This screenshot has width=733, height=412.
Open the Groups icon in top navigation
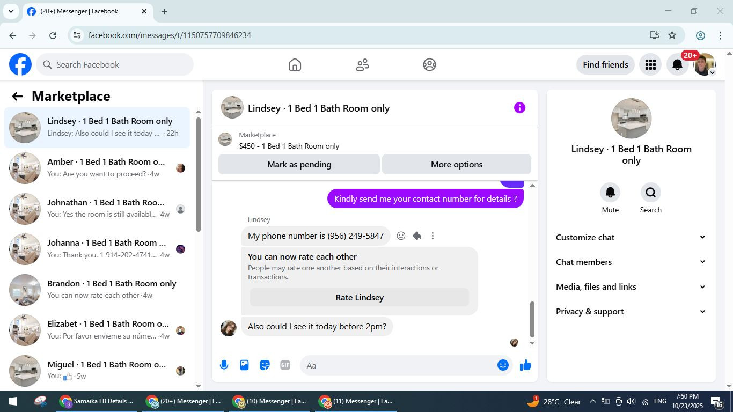pyautogui.click(x=429, y=64)
